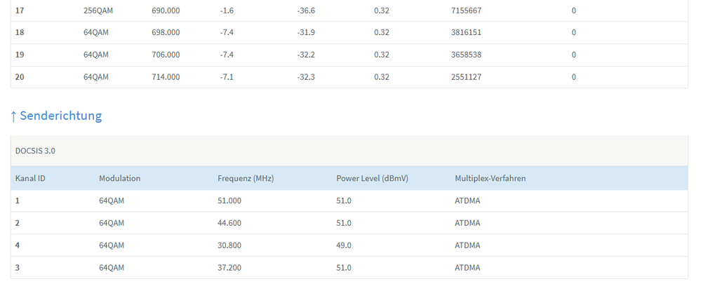
Task: Select the Modulation column header
Action: pos(119,178)
